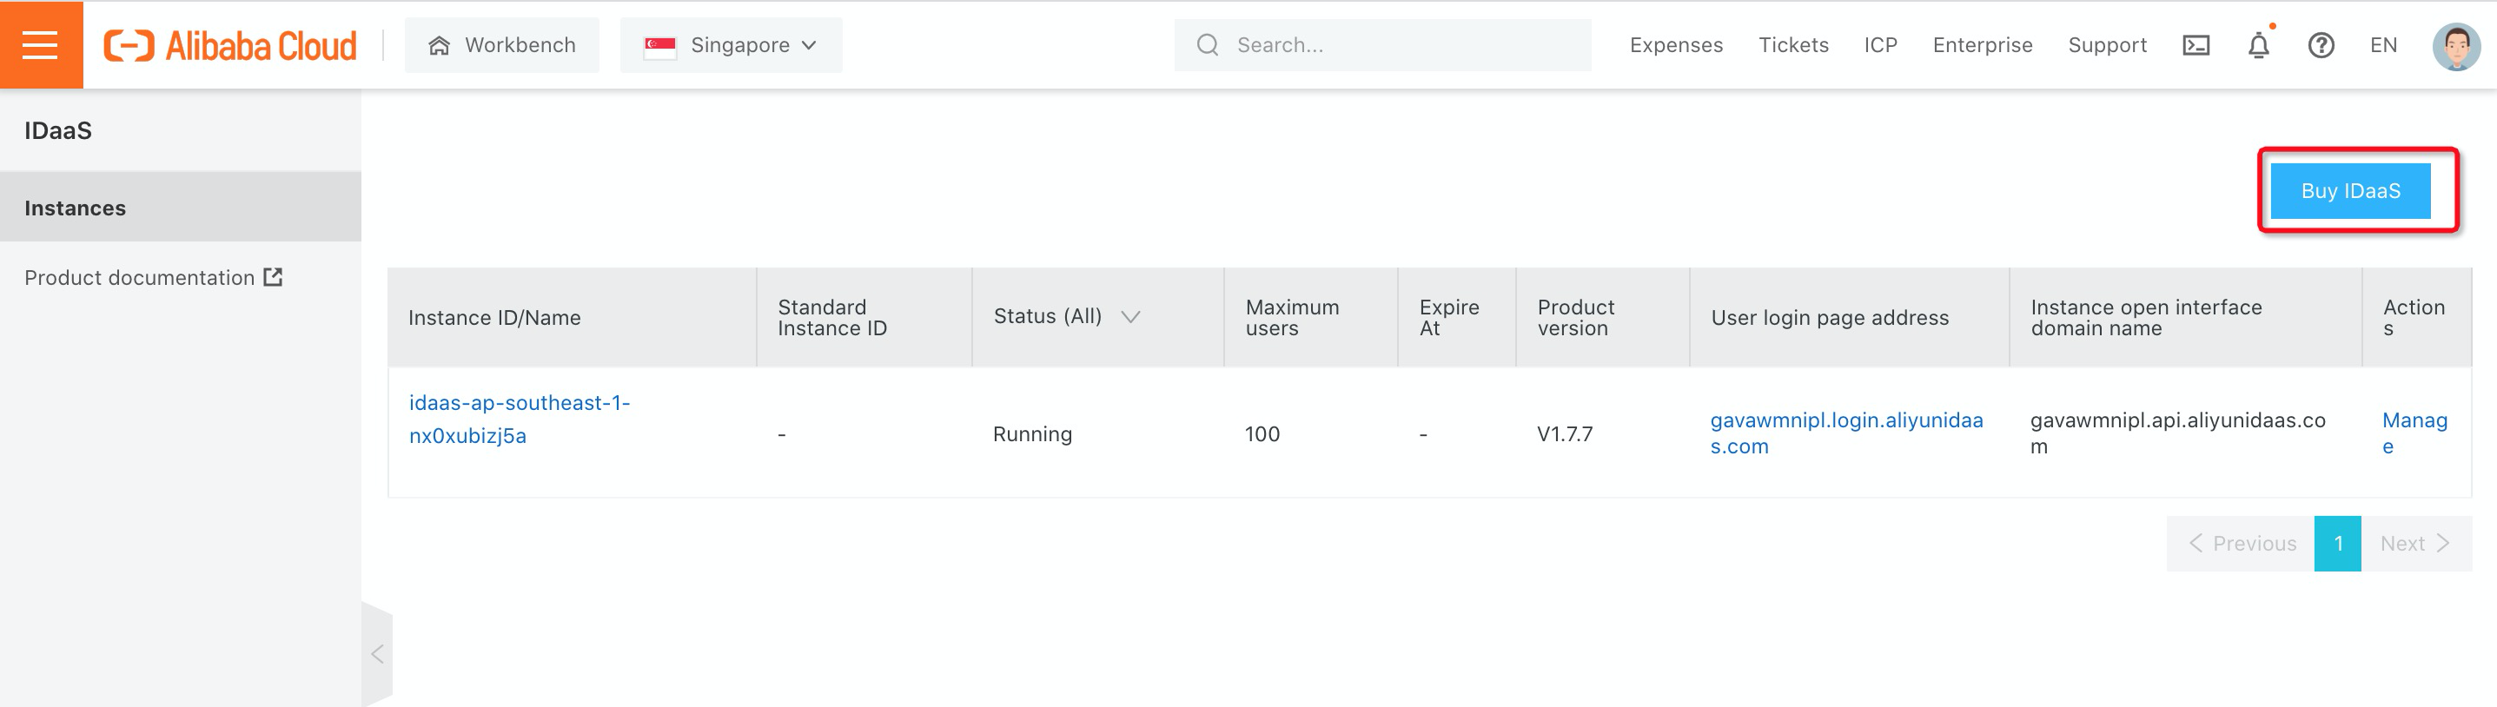Viewport: 2497px width, 707px height.
Task: Select Instances in the sidebar
Action: point(181,208)
